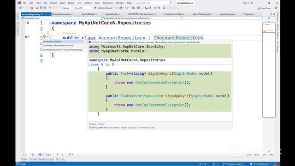Image resolution: width=295 pixels, height=166 pixels.
Task: Click the red error icon in popup header
Action: [90, 42]
